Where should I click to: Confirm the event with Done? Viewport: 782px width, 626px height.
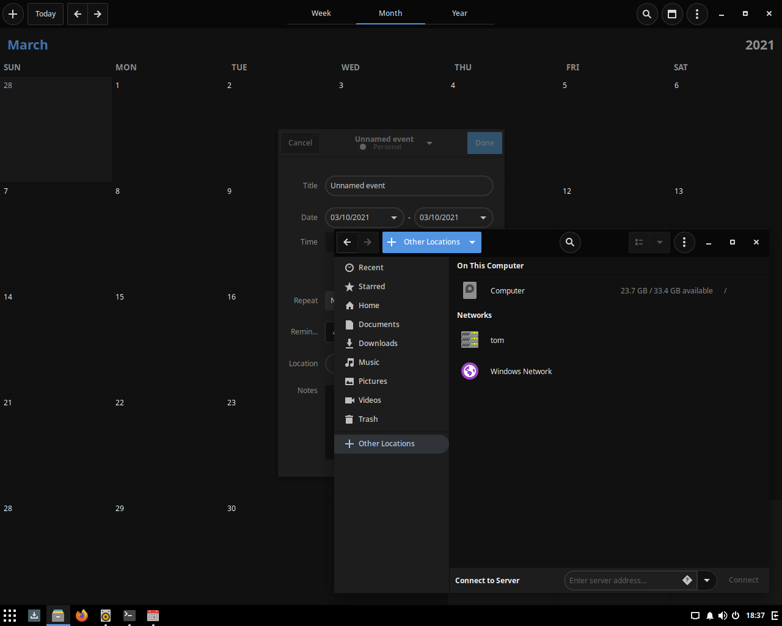tap(484, 143)
